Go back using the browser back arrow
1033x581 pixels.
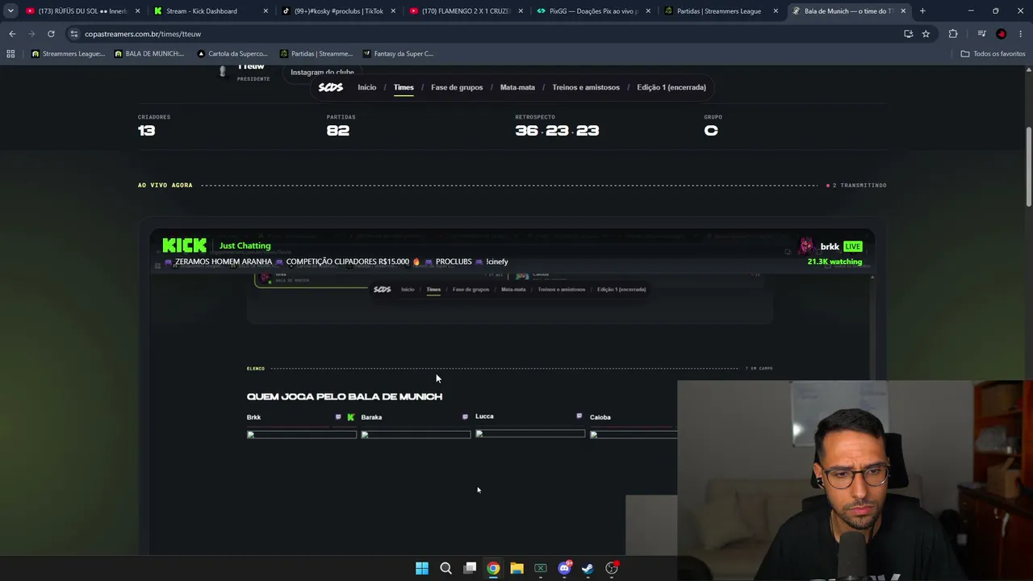click(x=12, y=34)
